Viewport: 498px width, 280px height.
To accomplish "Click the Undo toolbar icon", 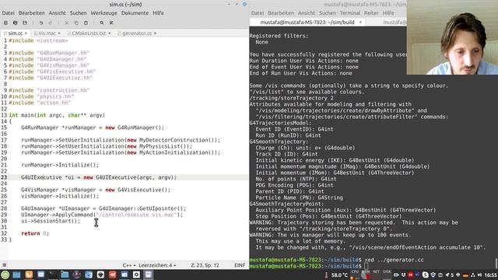I will click(x=41, y=23).
